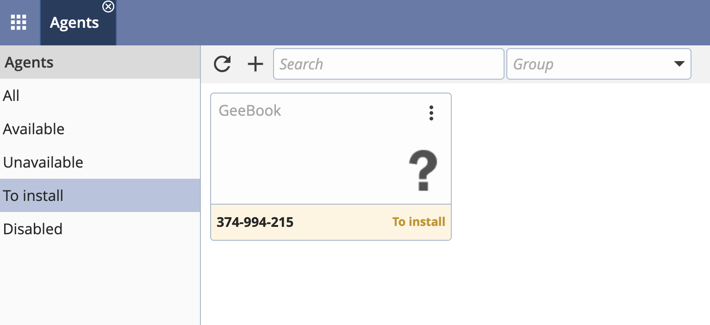Click the plus icon to add an agent
The height and width of the screenshot is (325, 710).
[255, 64]
